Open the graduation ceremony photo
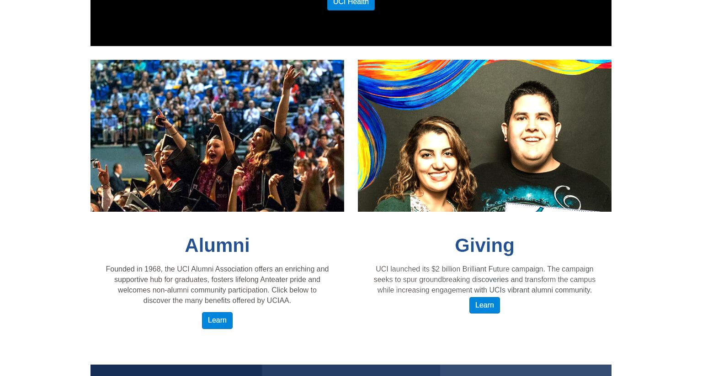Viewport: 702px width, 376px height. click(217, 136)
